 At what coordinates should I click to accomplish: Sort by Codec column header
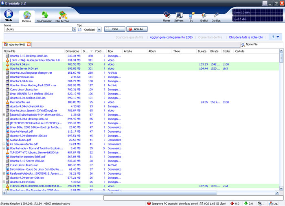[x=227, y=51]
